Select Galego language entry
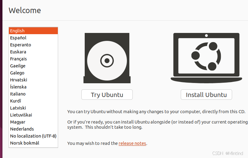 coord(33,73)
